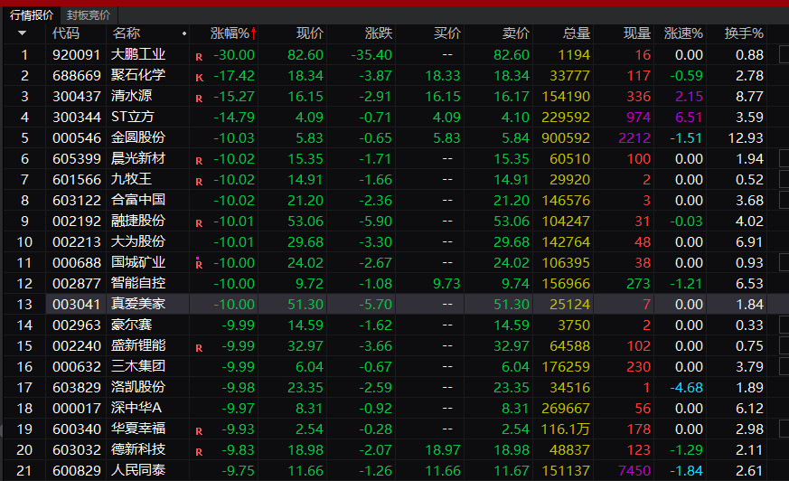
Task: Select stock name 九牧王
Action: click(x=131, y=179)
